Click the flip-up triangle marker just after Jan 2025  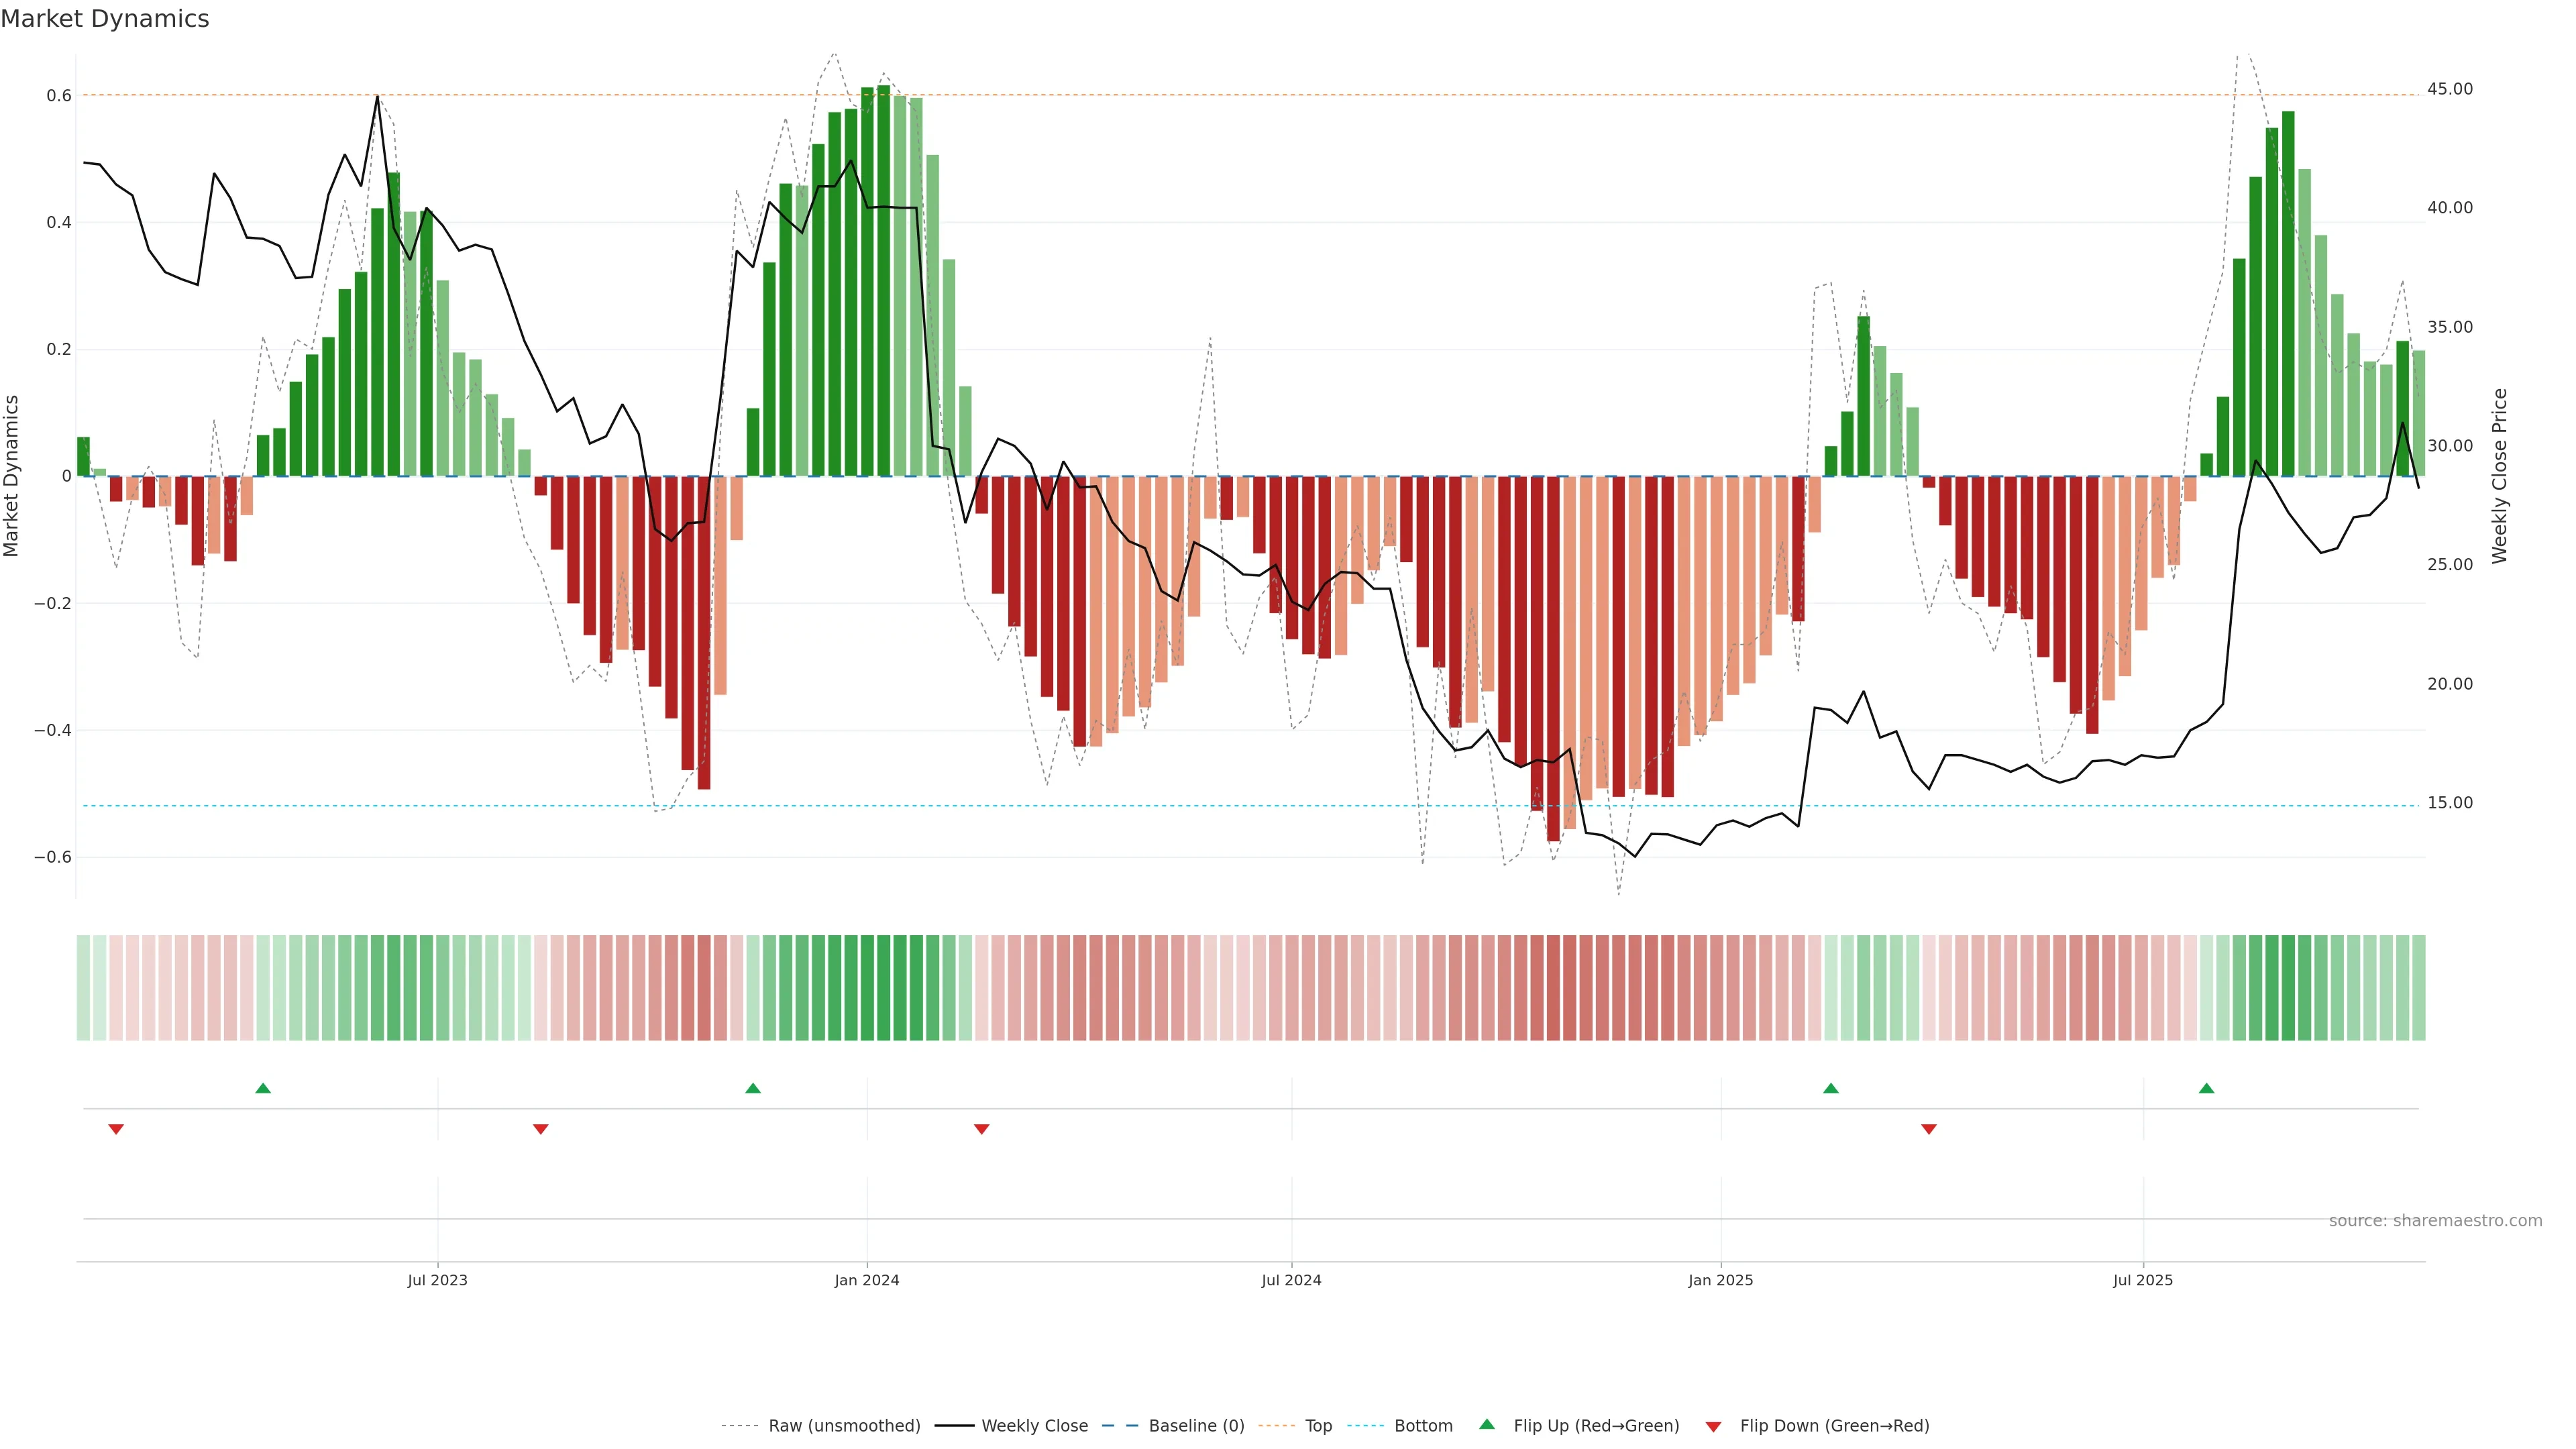click(1831, 1088)
